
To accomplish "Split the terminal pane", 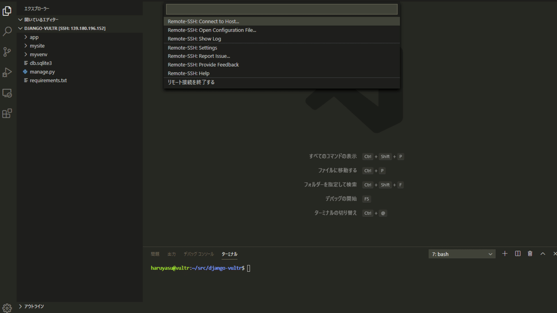I will point(518,254).
